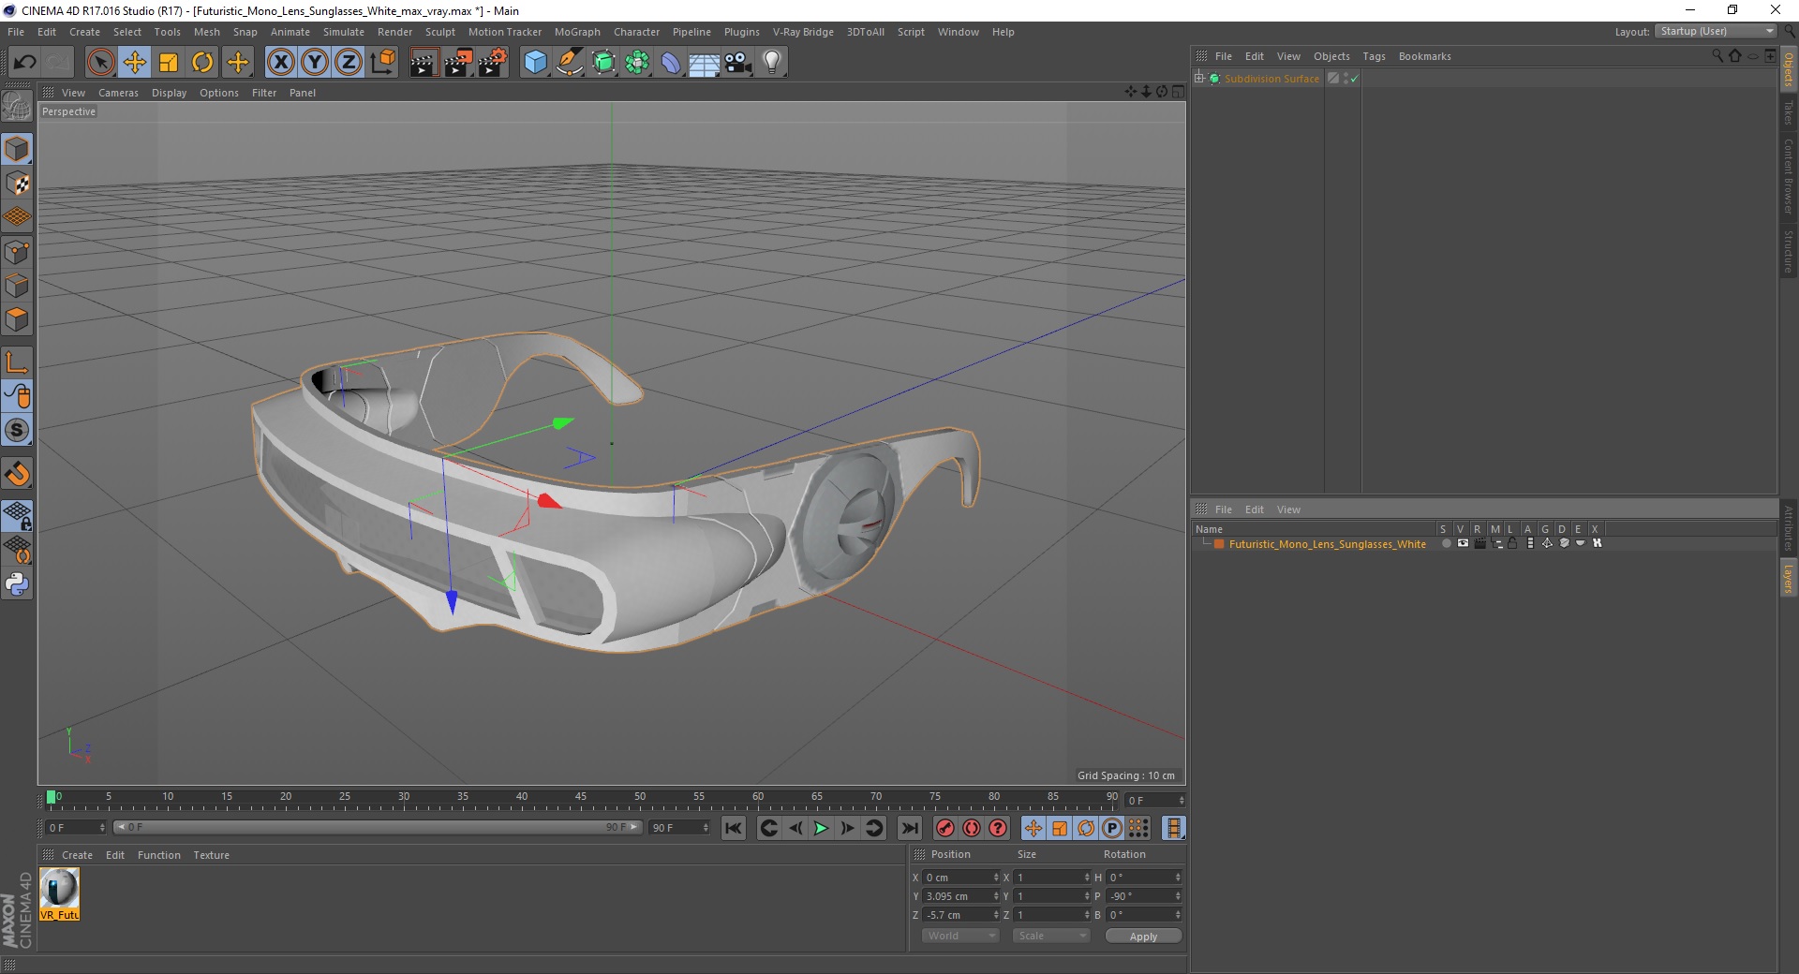The image size is (1799, 974).
Task: Toggle the Subdivision Surface enable checkmark
Action: tap(1354, 79)
